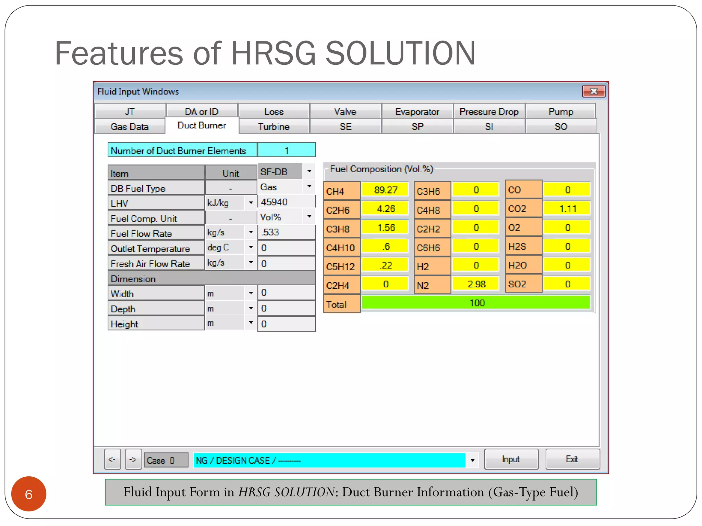
Task: Edit the C2H4 composition value
Action: click(x=385, y=284)
